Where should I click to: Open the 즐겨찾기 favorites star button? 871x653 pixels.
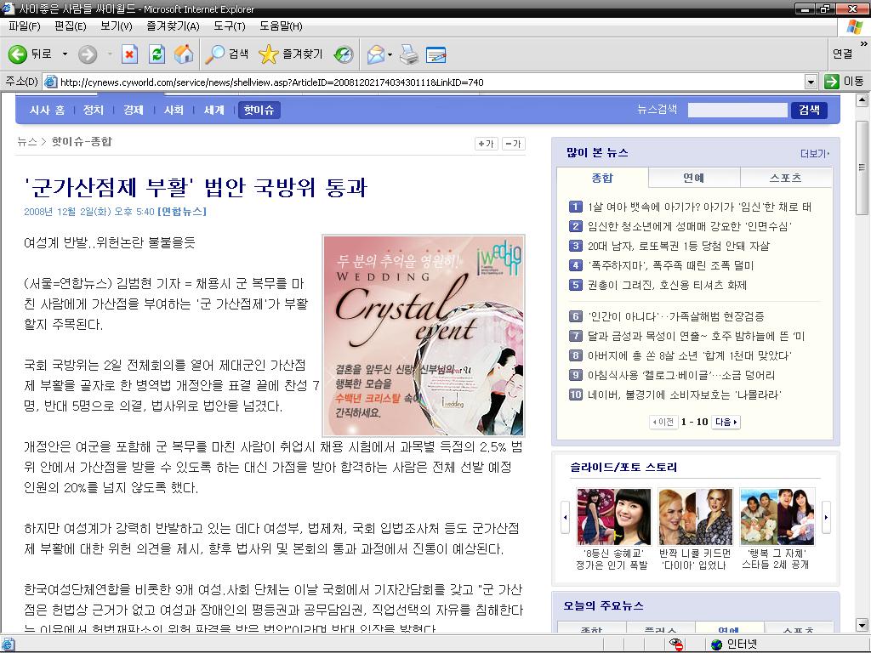[x=291, y=54]
